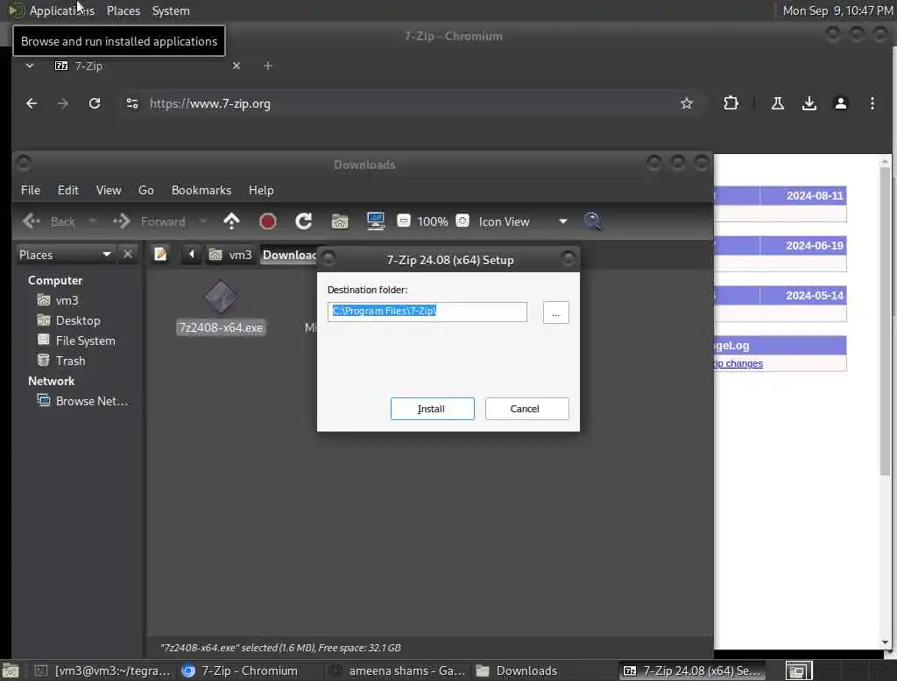
Task: Select File System in Places sidebar
Action: point(85,340)
